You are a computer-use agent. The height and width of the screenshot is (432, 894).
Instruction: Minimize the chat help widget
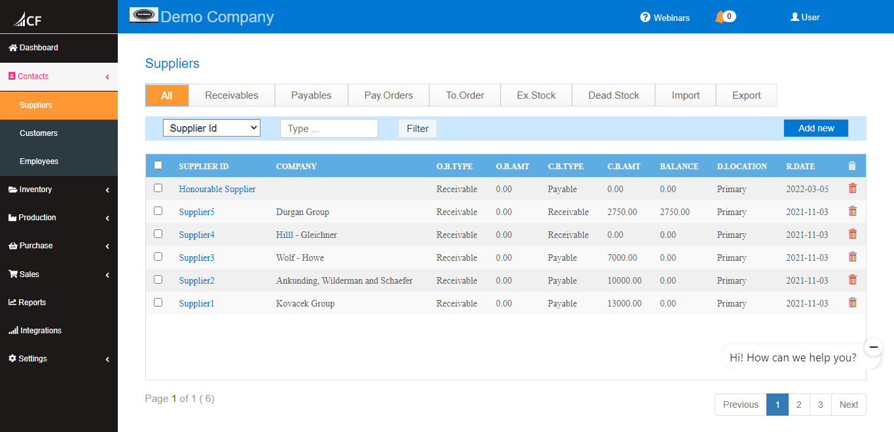coord(873,347)
